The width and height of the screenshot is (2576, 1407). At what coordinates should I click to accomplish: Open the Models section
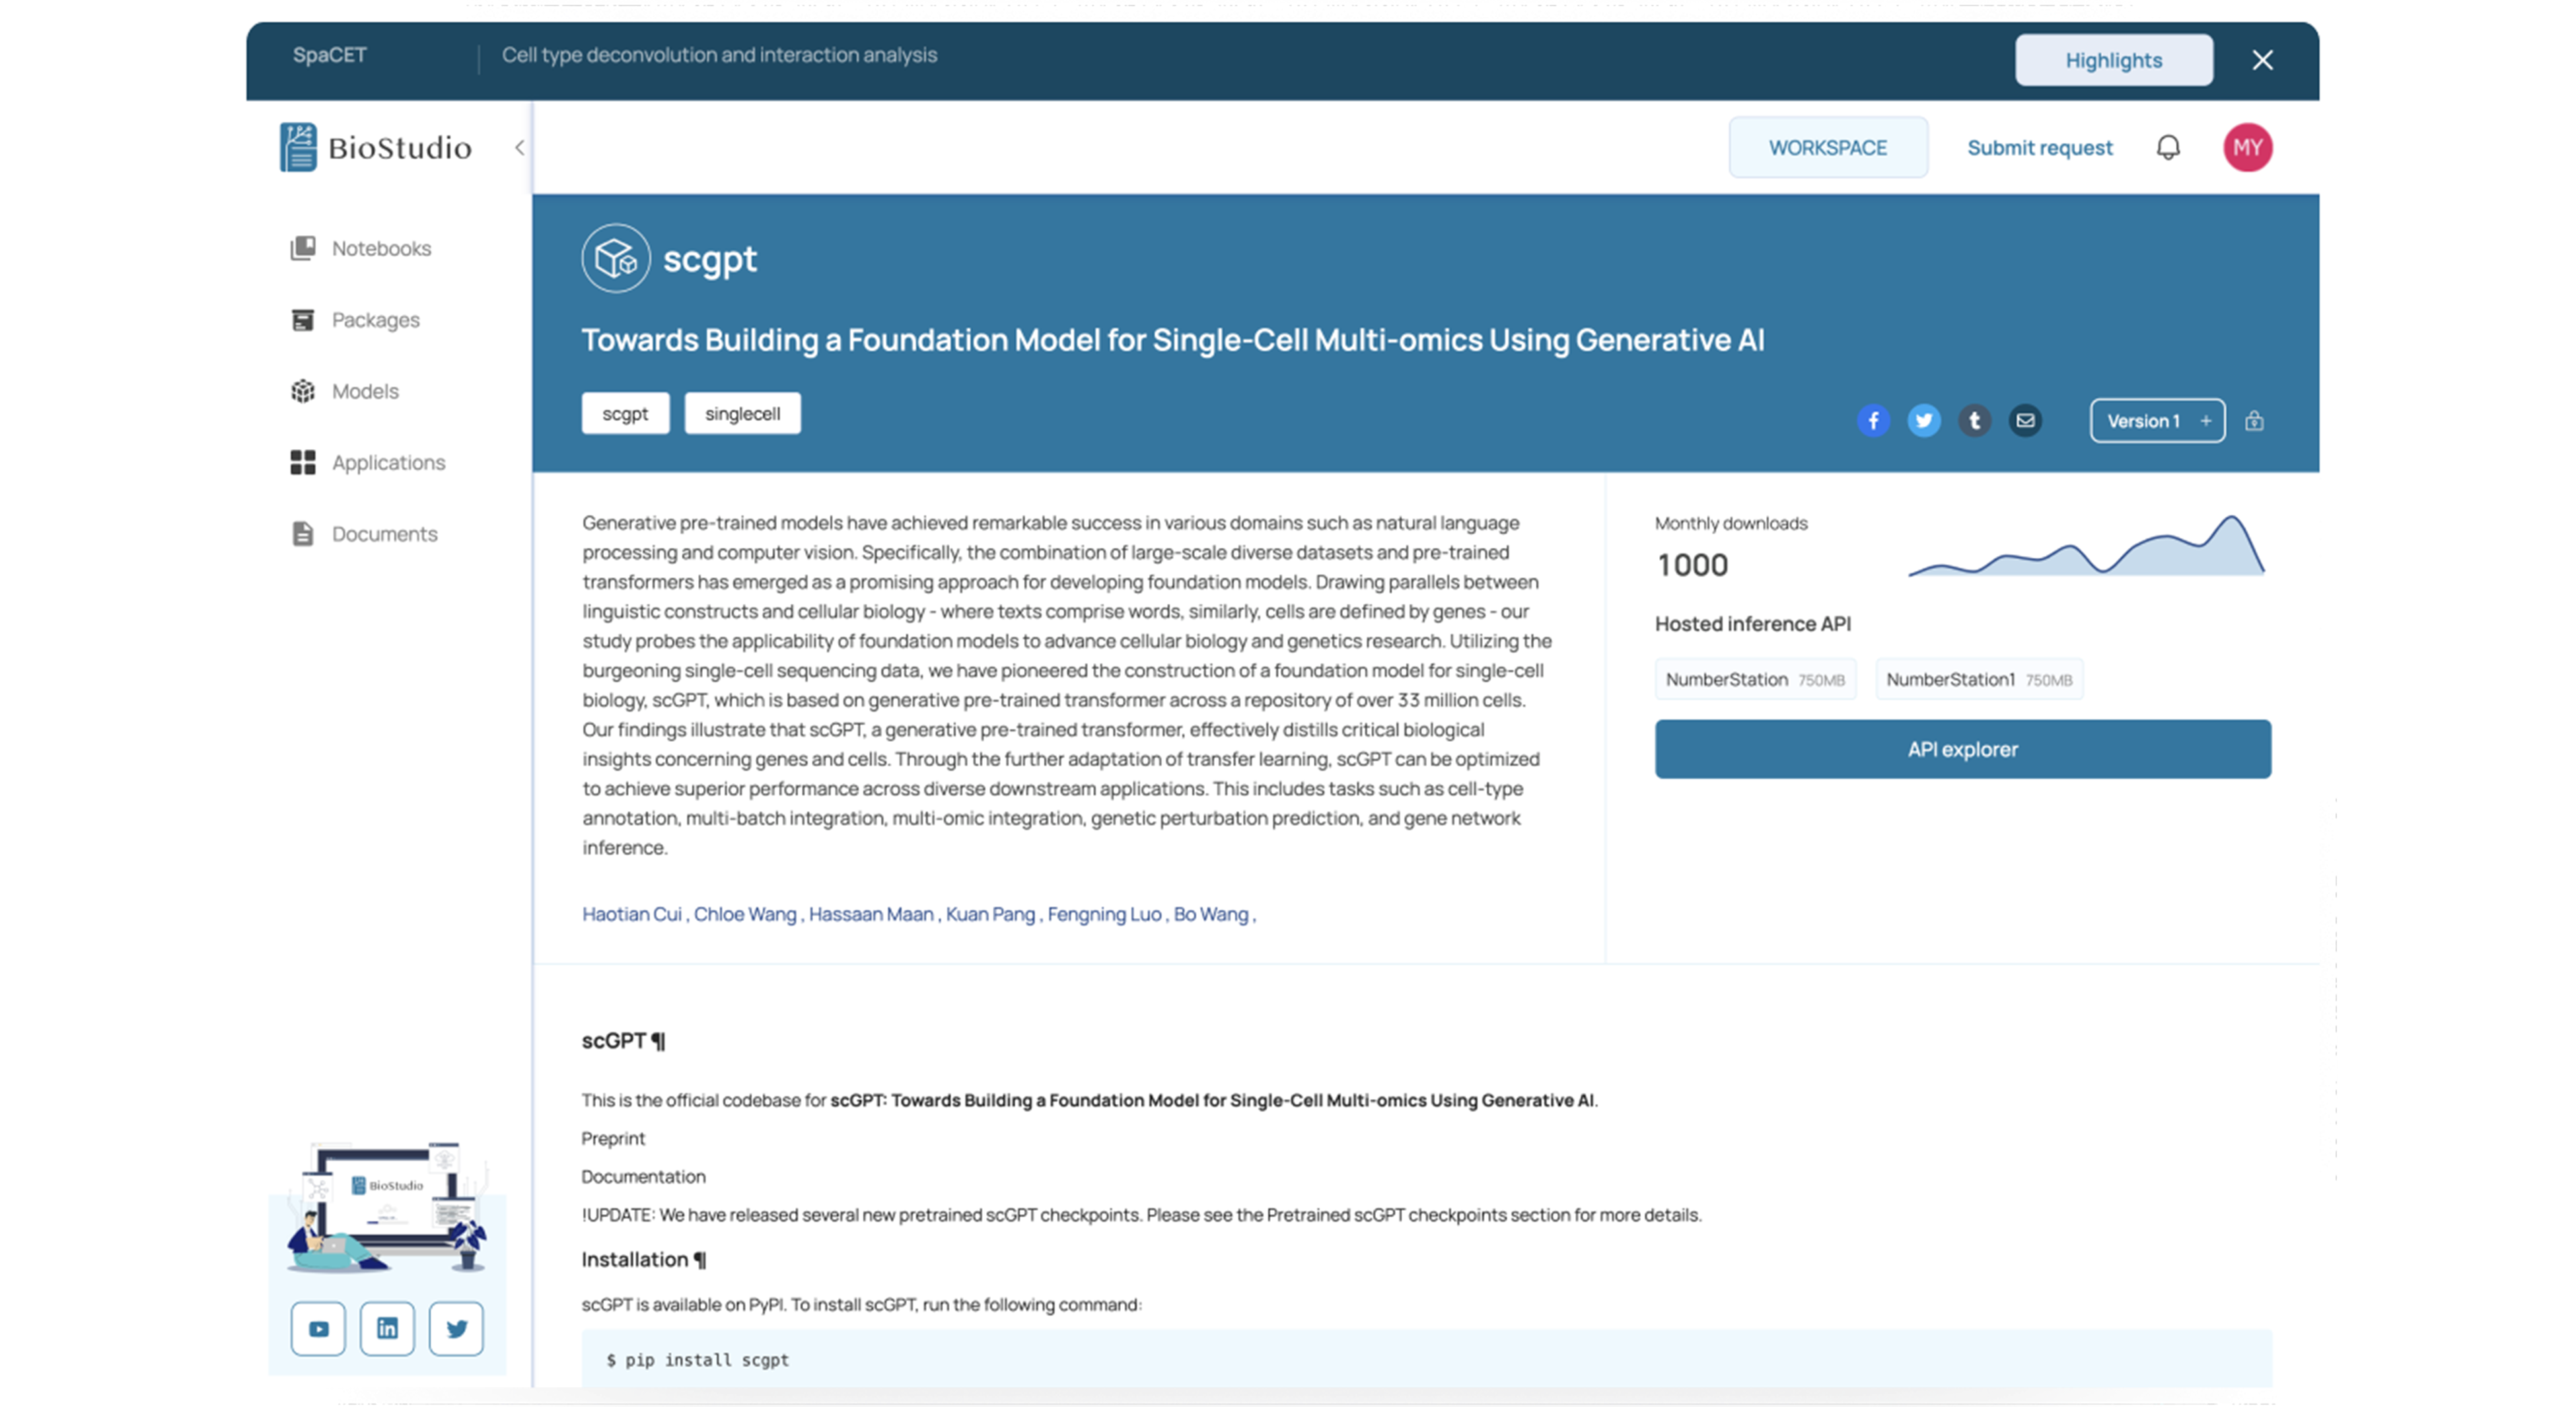[x=344, y=391]
